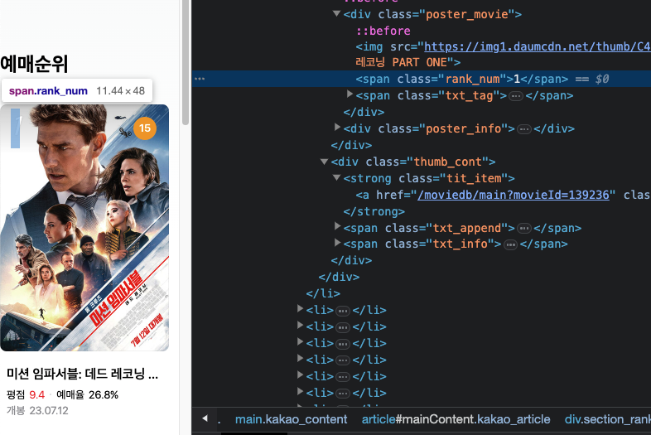
Task: Click ellipsis badge inside txt_tag span
Action: [x=516, y=96]
